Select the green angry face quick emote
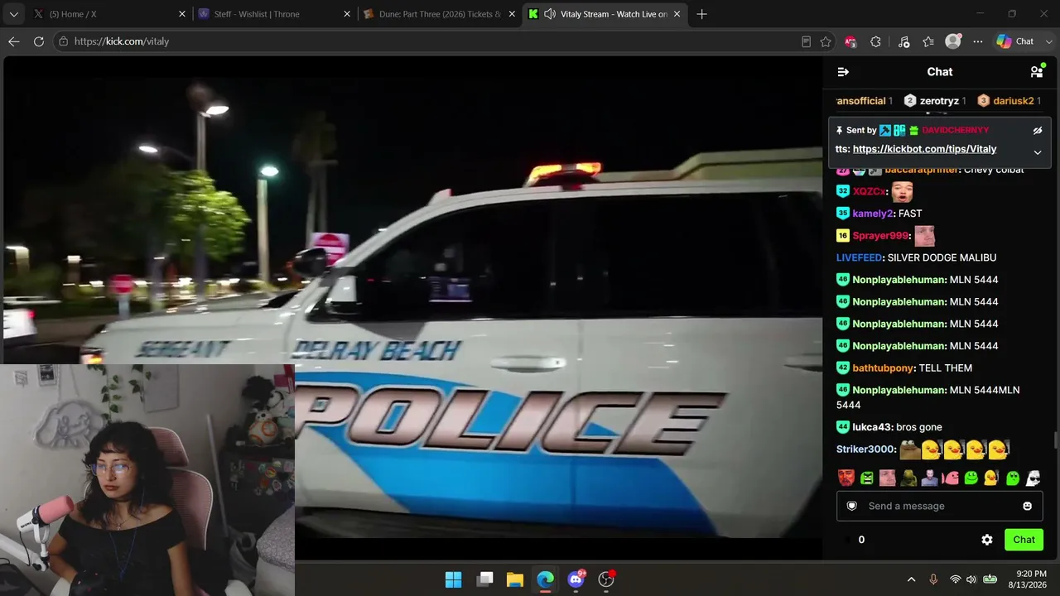The image size is (1060, 596). click(x=866, y=478)
